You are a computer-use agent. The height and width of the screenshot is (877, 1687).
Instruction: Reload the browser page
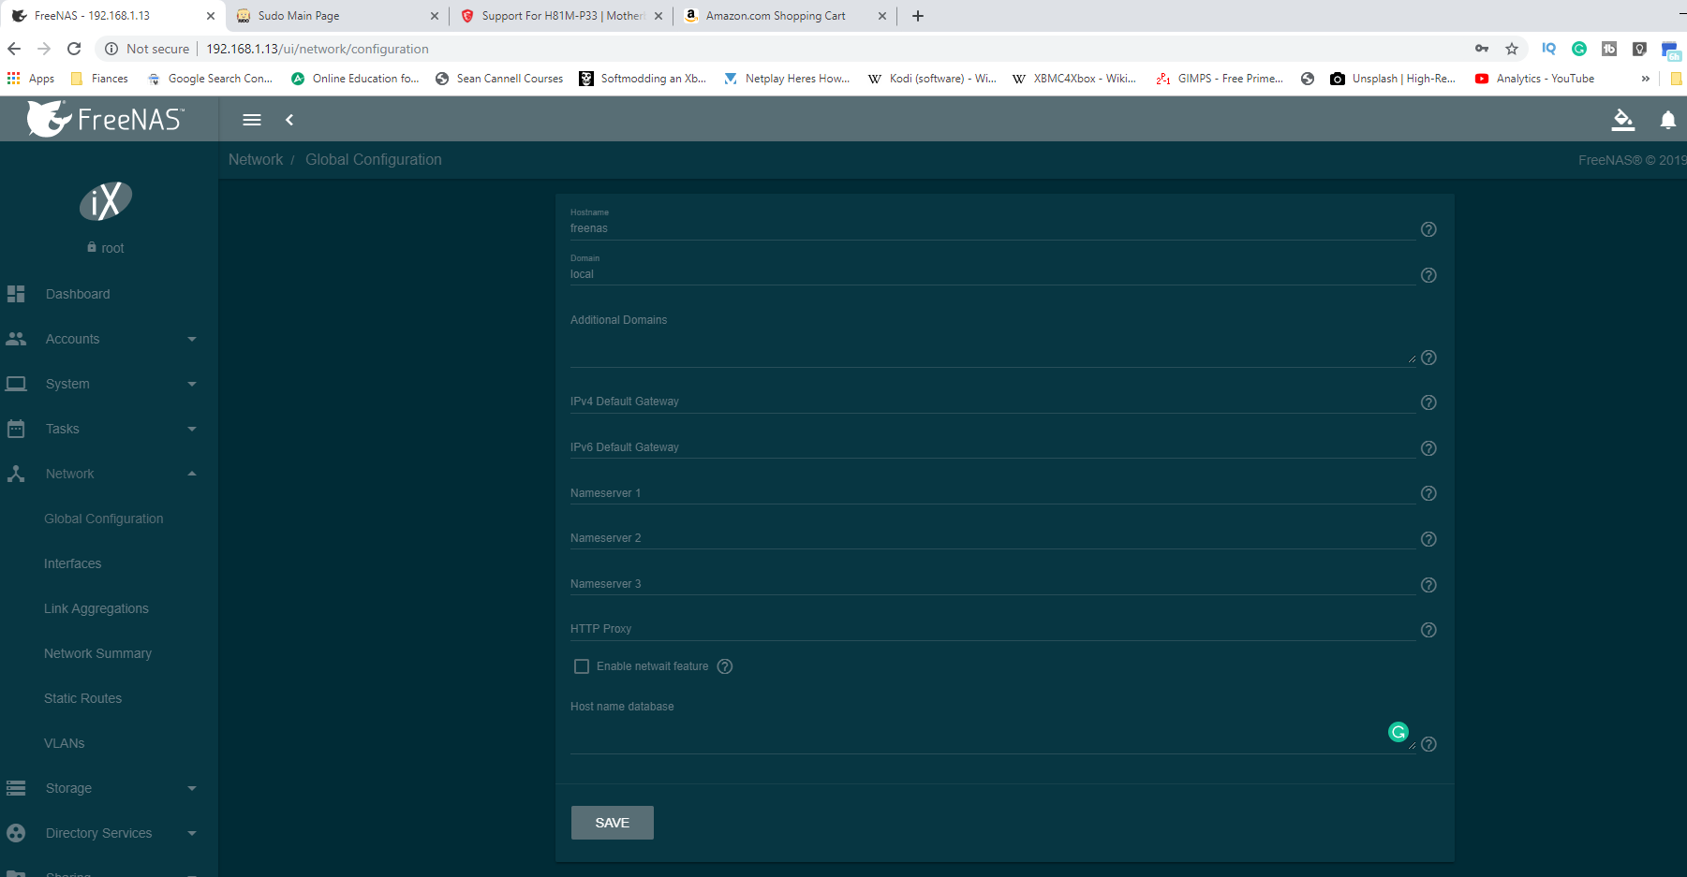coord(74,49)
